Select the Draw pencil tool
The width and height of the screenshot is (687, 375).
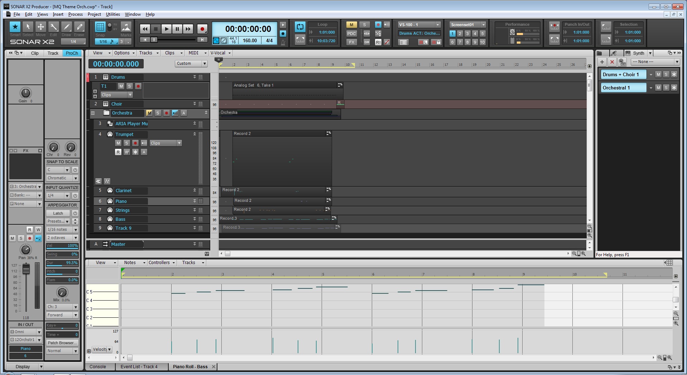pyautogui.click(x=67, y=26)
